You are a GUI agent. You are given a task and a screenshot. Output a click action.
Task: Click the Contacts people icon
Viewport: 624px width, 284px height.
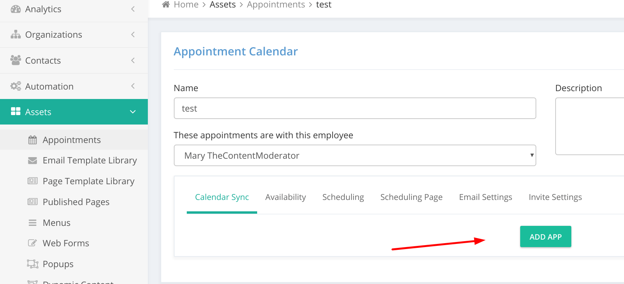pyautogui.click(x=16, y=60)
